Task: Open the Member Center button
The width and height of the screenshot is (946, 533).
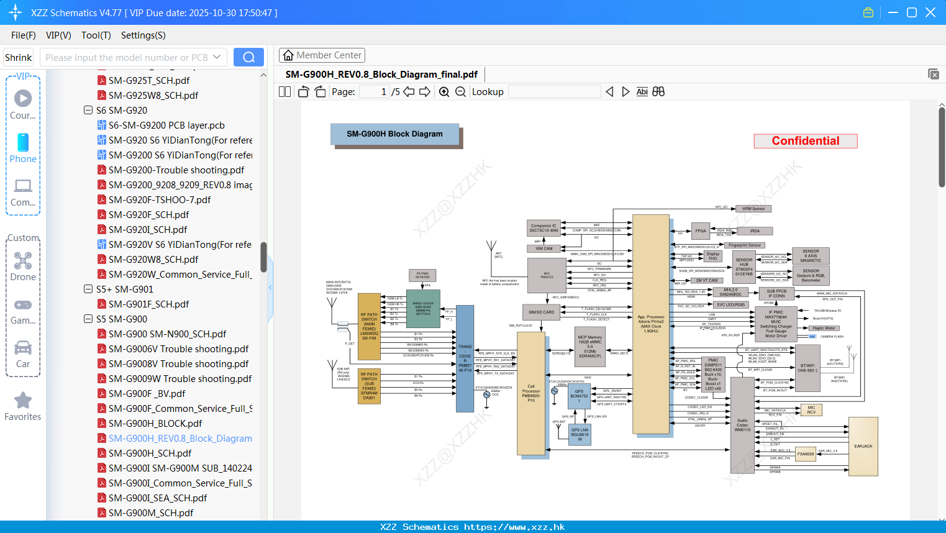Action: (x=322, y=55)
